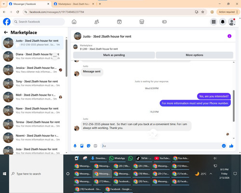Open More options for the listing
The width and height of the screenshot is (241, 193).
[194, 55]
